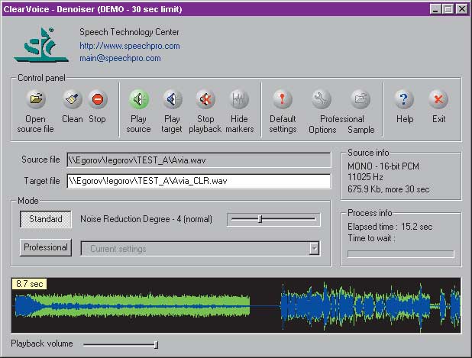This screenshot has height=358, width=472.
Task: Adjust Playback volume slider handle
Action: pyautogui.click(x=156, y=344)
